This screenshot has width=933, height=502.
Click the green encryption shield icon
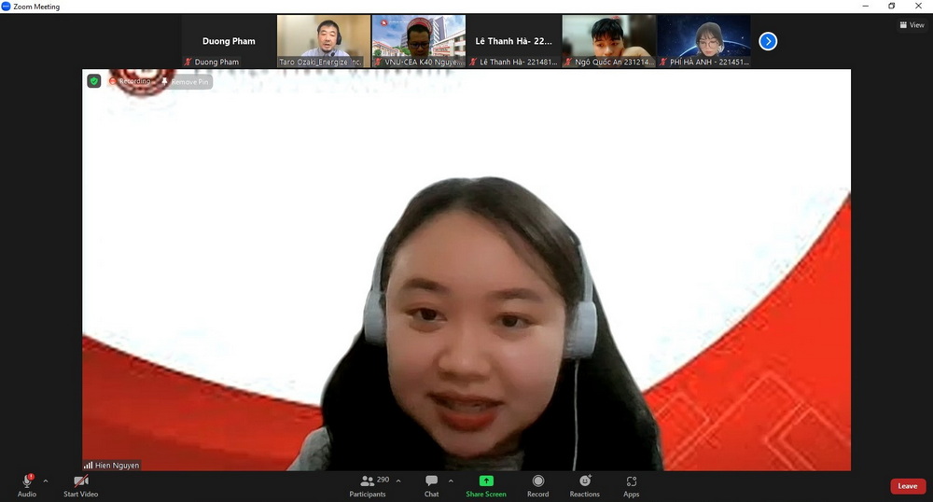point(94,81)
